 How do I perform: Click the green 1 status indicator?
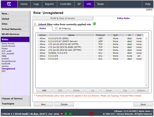pyautogui.click(x=66, y=114)
